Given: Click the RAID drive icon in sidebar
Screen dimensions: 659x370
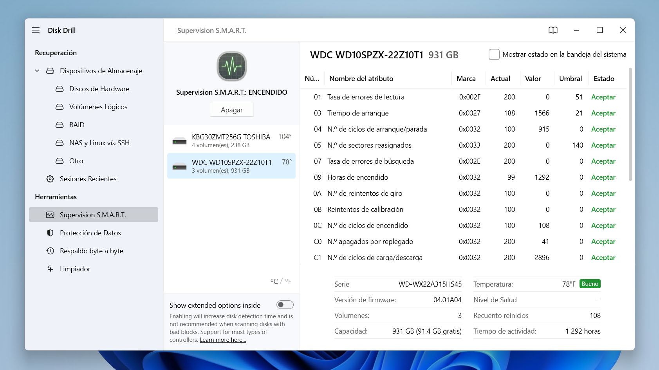Looking at the screenshot, I should 60,125.
